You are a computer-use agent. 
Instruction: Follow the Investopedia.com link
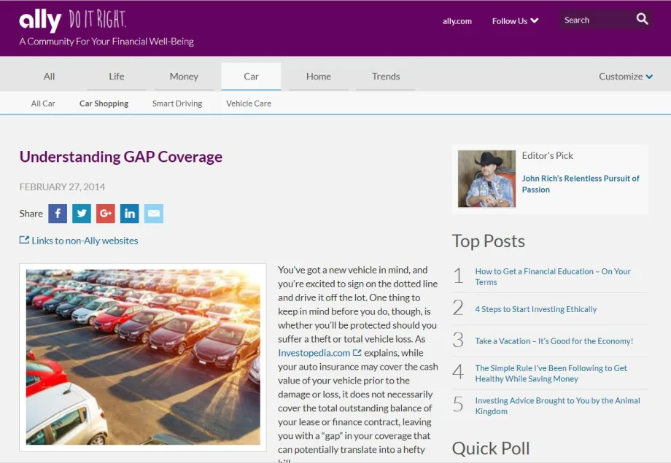[x=314, y=353]
